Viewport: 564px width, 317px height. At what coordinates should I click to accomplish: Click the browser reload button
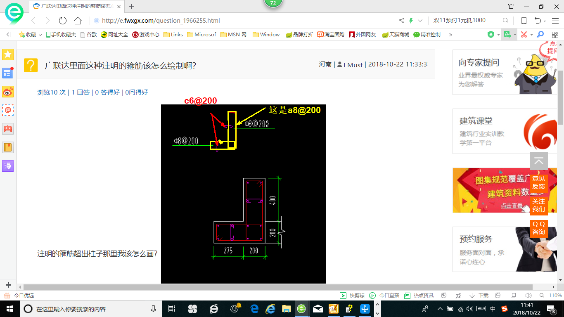[63, 21]
